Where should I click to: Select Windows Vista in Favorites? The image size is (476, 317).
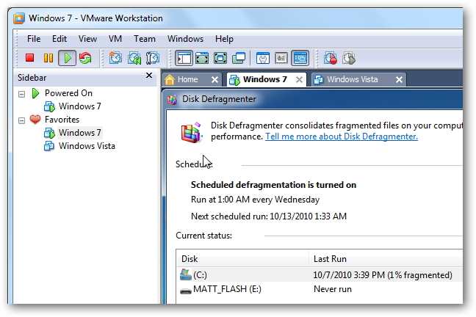[87, 146]
